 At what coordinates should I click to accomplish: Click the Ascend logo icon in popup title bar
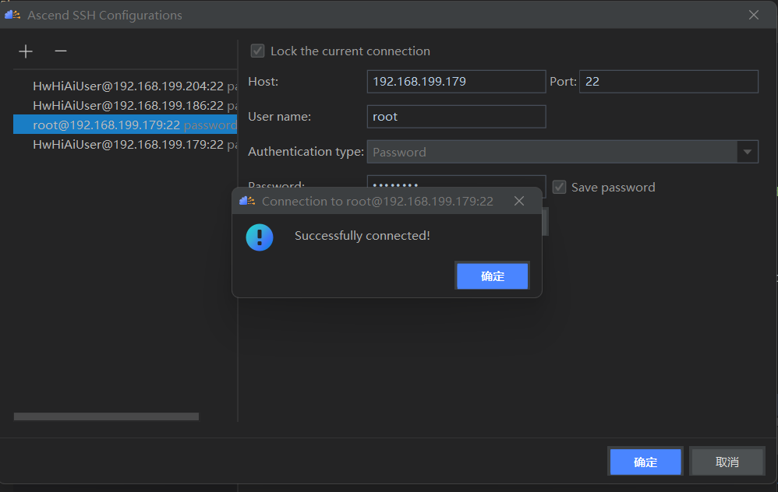(247, 201)
